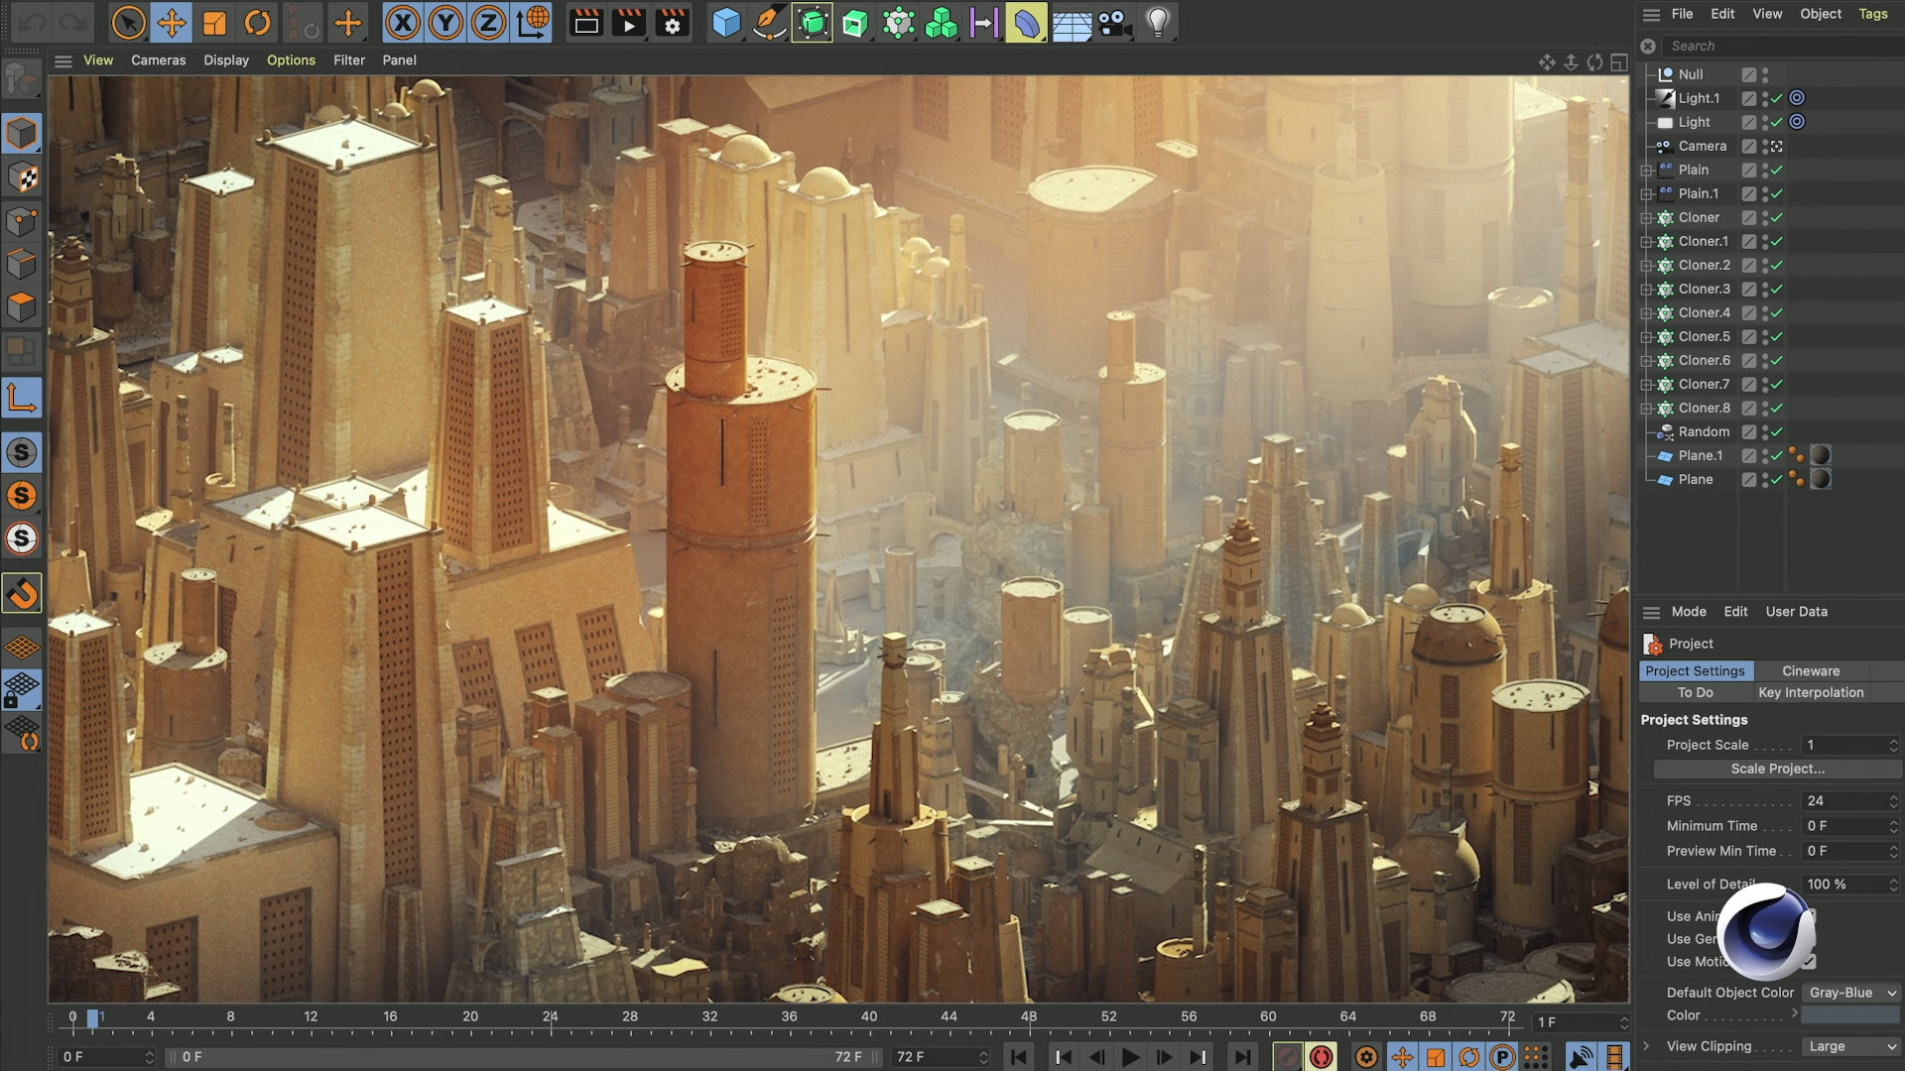1905x1071 pixels.
Task: Open the Cameras menu in viewport
Action: point(159,59)
